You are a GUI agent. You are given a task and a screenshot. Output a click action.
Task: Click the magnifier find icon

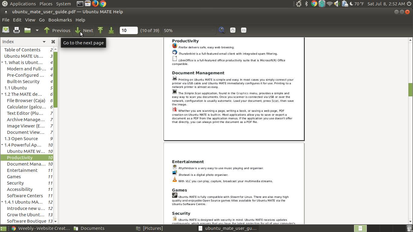pyautogui.click(x=222, y=30)
